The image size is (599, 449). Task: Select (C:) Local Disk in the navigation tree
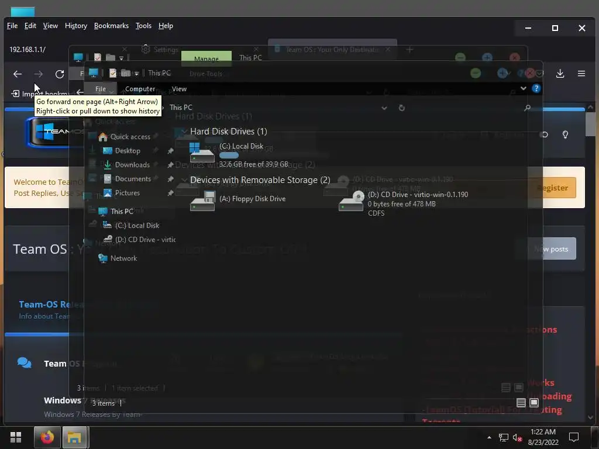click(x=132, y=226)
